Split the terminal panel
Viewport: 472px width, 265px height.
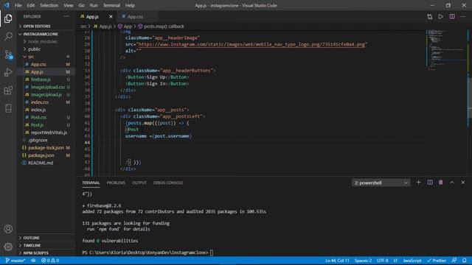[x=430, y=183]
